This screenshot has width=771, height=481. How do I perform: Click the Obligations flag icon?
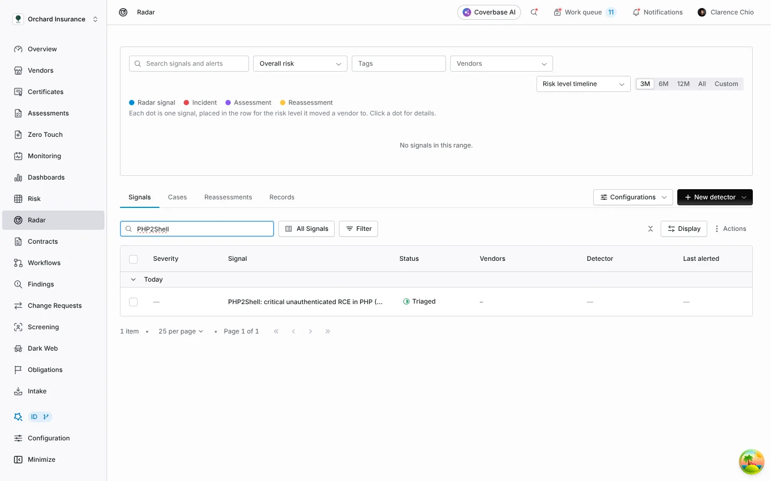(x=18, y=370)
